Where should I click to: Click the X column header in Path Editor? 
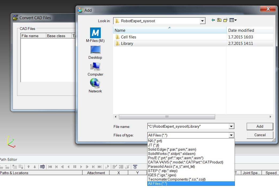point(119,173)
